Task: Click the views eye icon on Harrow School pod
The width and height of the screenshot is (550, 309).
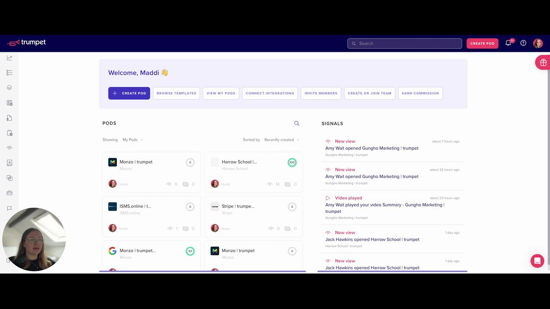Action: point(270,184)
